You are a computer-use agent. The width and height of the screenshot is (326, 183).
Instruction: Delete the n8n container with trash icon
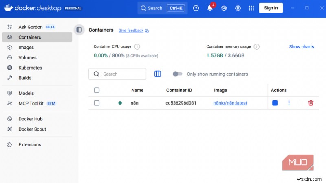tap(311, 103)
